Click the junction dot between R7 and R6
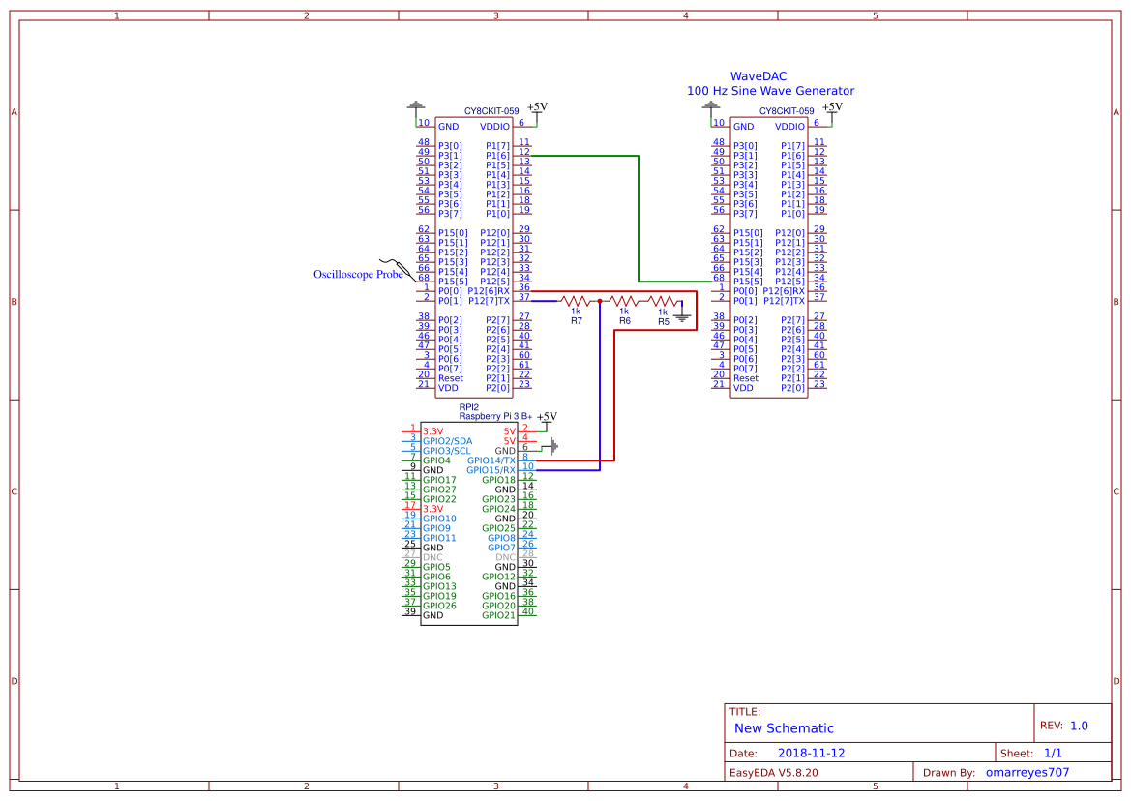 tap(600, 301)
